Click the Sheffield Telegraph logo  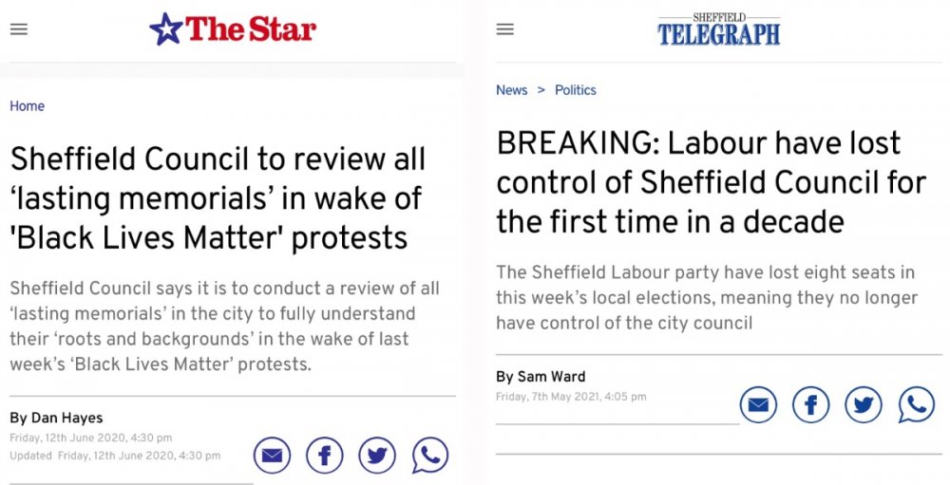[x=718, y=30]
